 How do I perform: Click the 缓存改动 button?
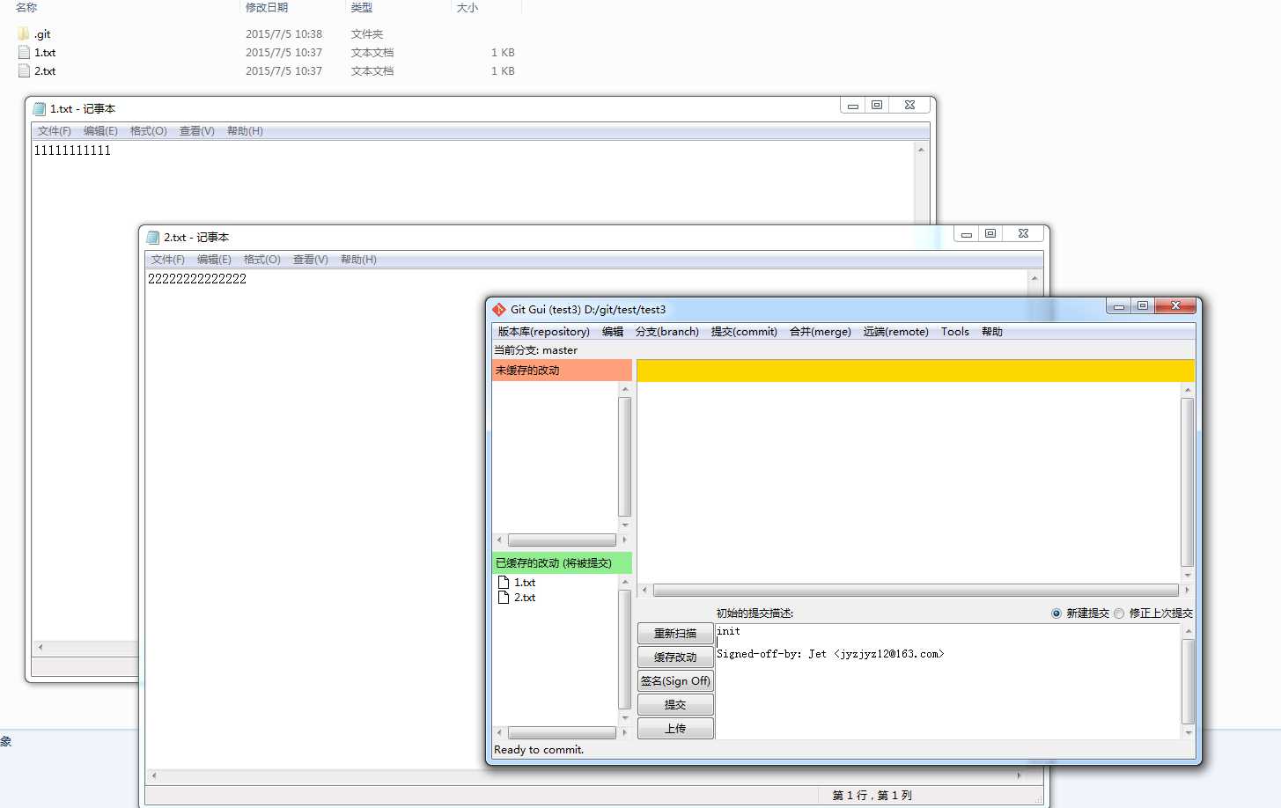[x=675, y=657]
